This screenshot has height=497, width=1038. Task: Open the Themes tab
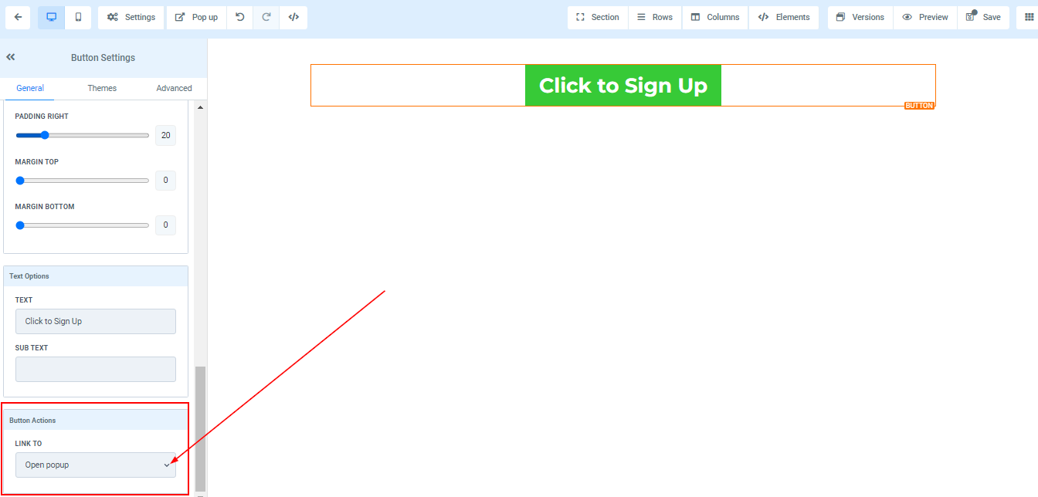pos(102,88)
